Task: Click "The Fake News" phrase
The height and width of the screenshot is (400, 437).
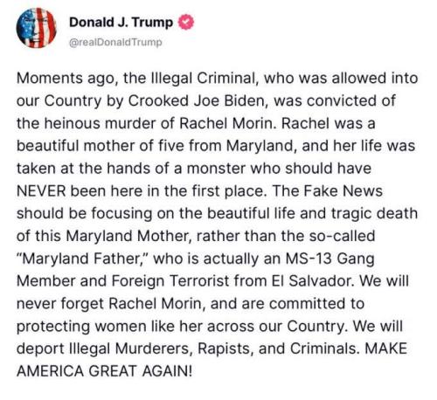Action: pos(328,191)
